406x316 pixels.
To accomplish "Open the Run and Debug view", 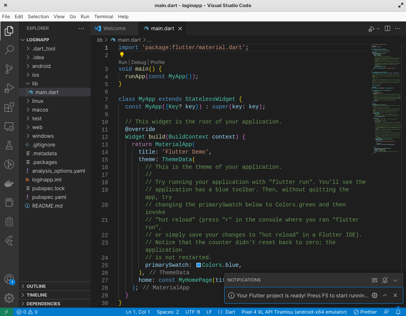I will 9,88.
